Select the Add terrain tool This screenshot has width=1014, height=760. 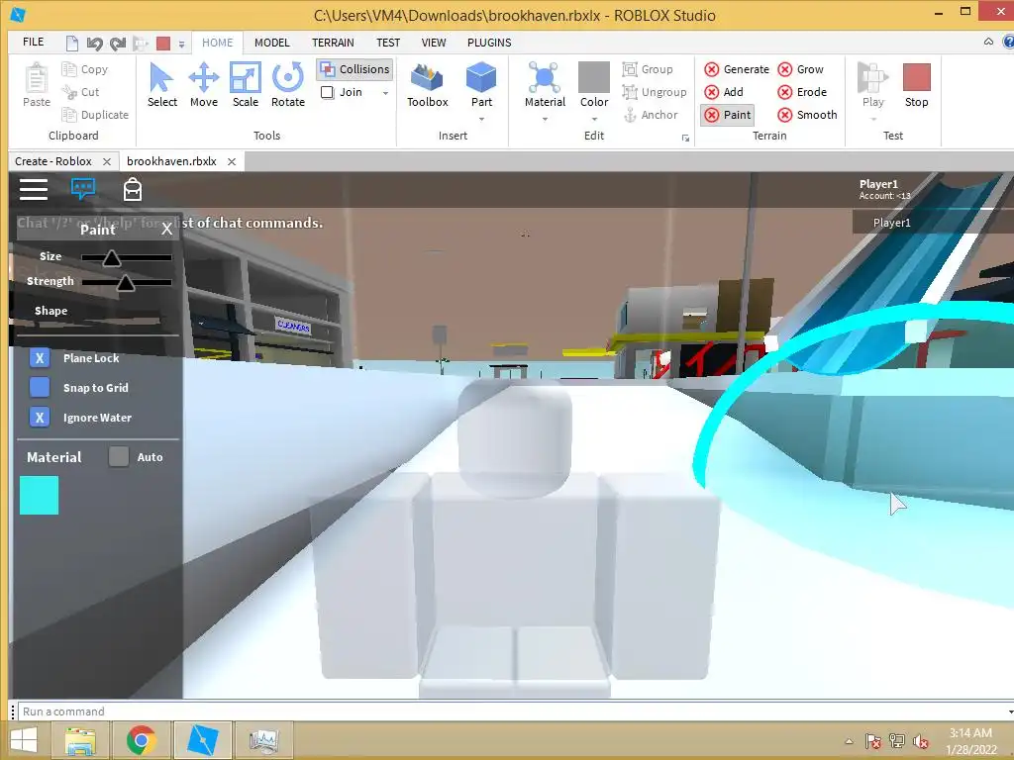(x=724, y=92)
